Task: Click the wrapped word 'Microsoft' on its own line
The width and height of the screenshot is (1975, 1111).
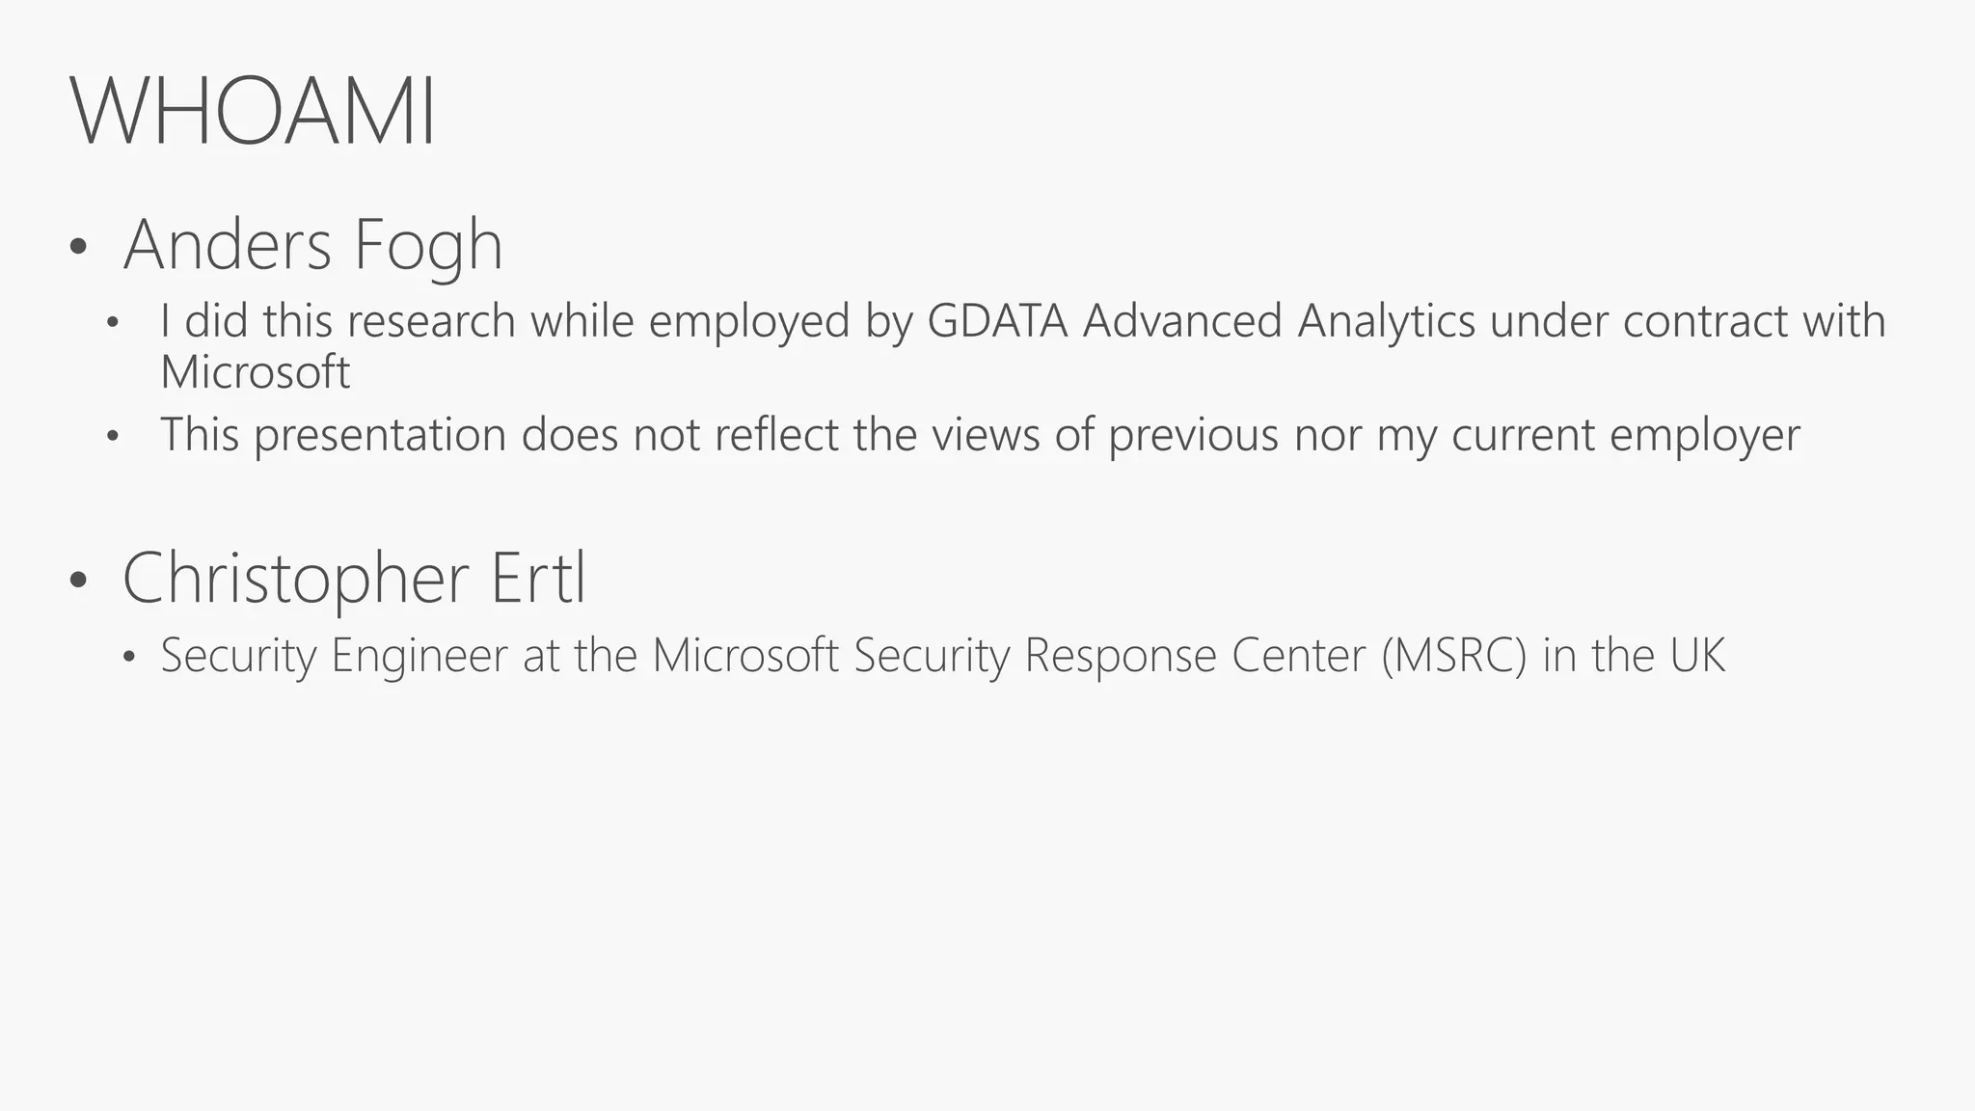Action: pos(255,372)
